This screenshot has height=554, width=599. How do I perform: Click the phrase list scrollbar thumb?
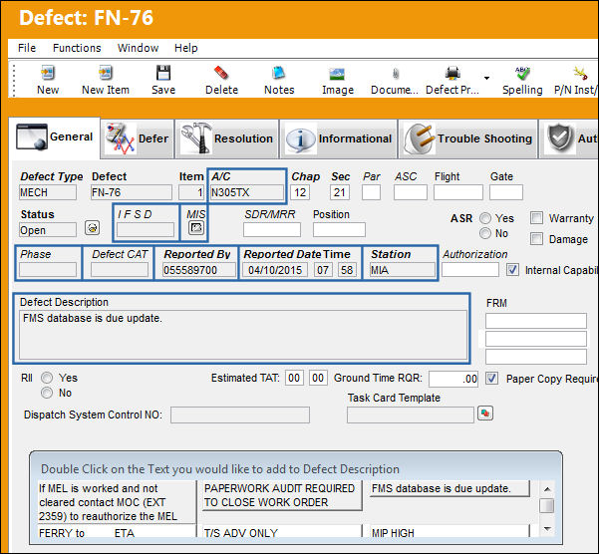(x=547, y=505)
